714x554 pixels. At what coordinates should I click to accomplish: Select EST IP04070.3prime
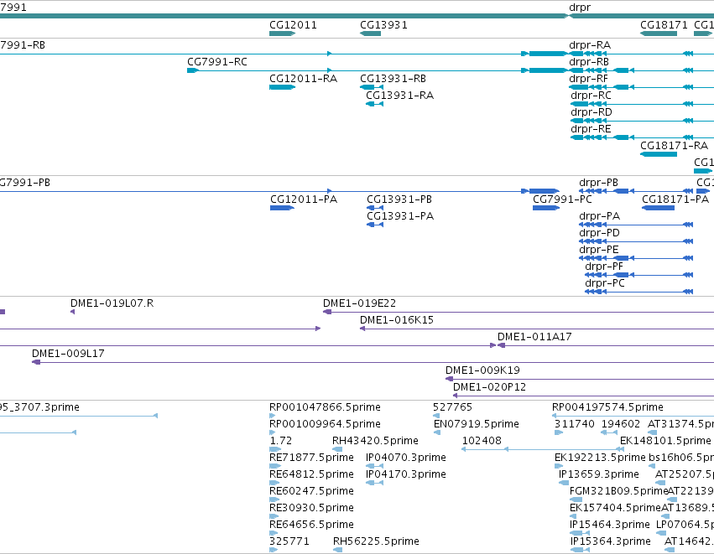(406, 458)
